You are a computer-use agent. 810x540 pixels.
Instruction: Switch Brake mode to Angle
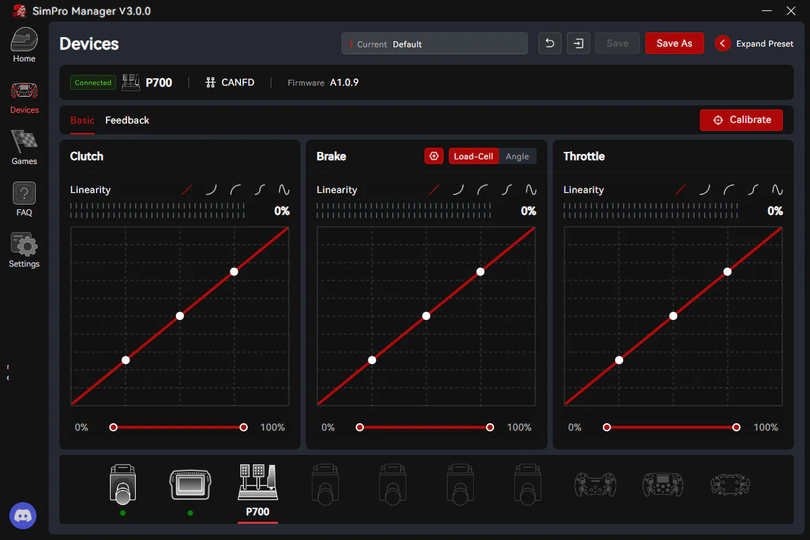click(x=518, y=156)
